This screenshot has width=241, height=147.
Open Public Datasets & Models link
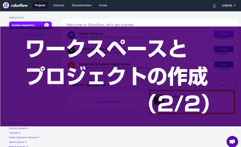24,137
